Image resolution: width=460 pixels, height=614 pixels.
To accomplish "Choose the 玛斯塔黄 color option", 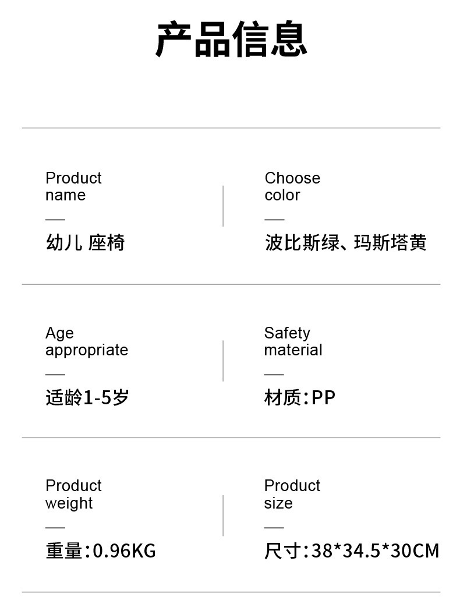I will [x=390, y=242].
